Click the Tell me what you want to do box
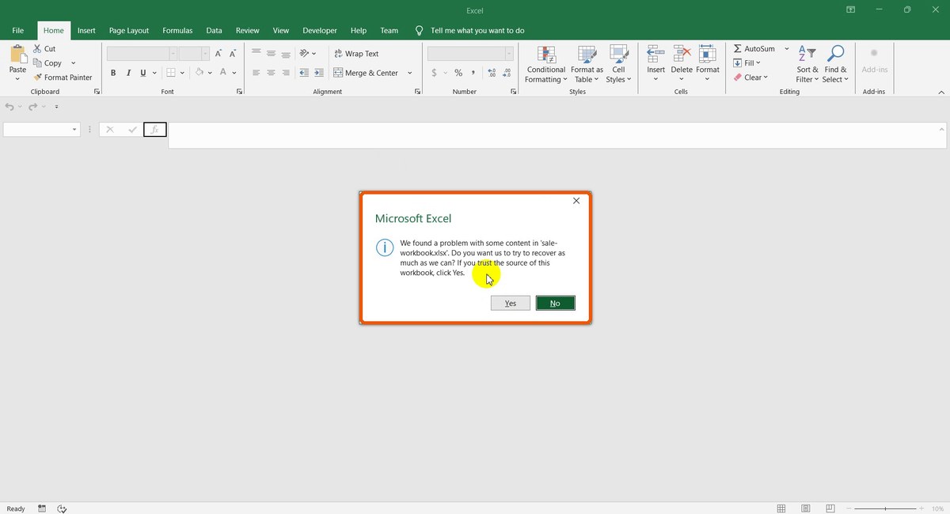This screenshot has height=514, width=950. coord(477,31)
